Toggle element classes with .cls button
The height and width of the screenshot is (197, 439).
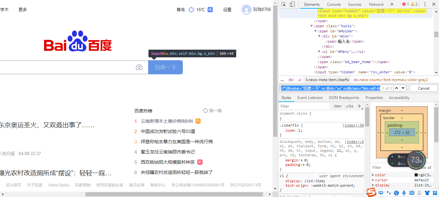[x=349, y=106]
